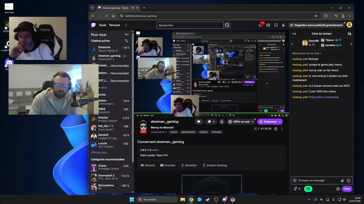Open the stream's three-dot options menu
Image resolution: width=364 pixels, height=204 pixels.
click(x=282, y=129)
